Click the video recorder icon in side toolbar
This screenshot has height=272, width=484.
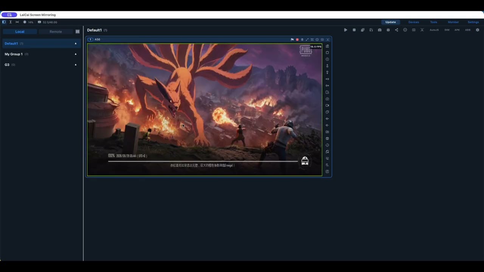tap(327, 105)
